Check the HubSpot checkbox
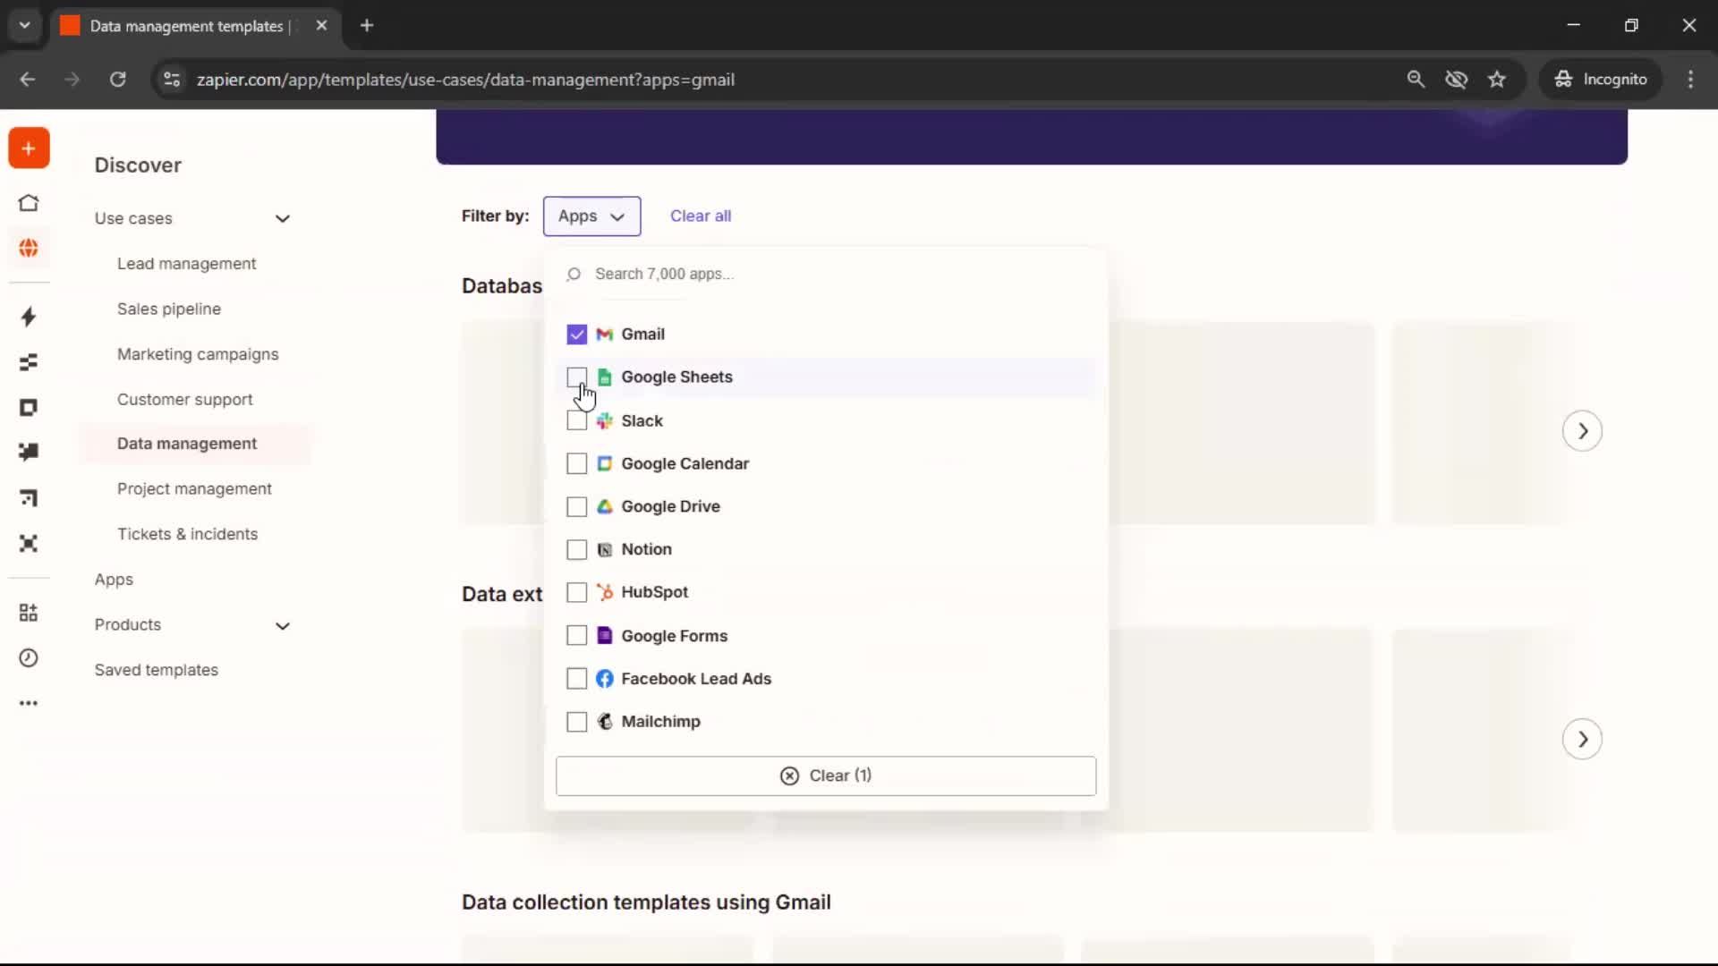 click(x=577, y=592)
